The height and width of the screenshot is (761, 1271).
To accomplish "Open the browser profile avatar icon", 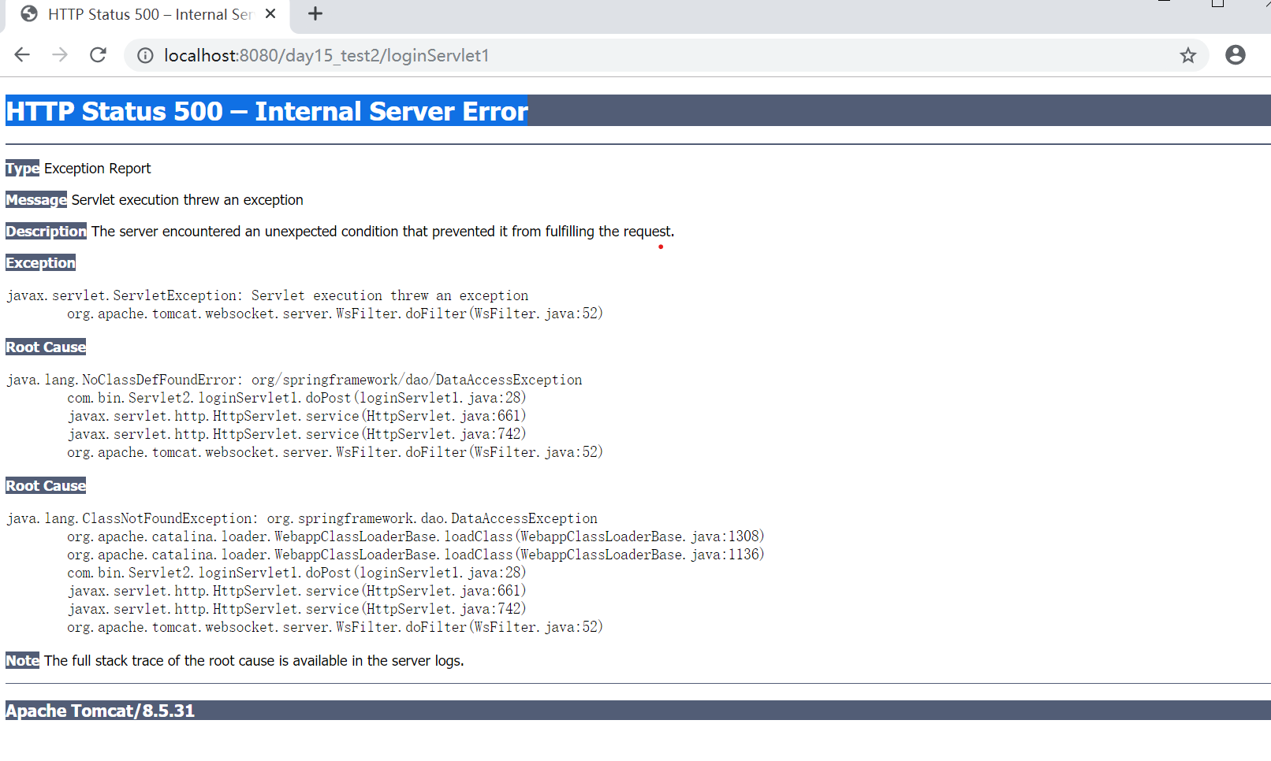I will [x=1235, y=55].
